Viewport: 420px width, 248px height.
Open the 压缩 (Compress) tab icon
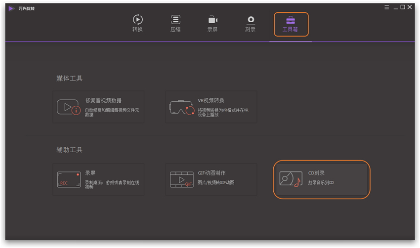[x=175, y=20]
